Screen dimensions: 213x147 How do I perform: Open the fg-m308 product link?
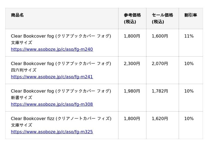click(52, 104)
